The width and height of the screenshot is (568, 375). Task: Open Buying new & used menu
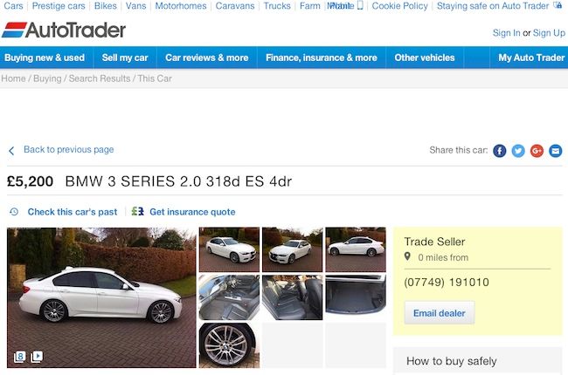45,58
